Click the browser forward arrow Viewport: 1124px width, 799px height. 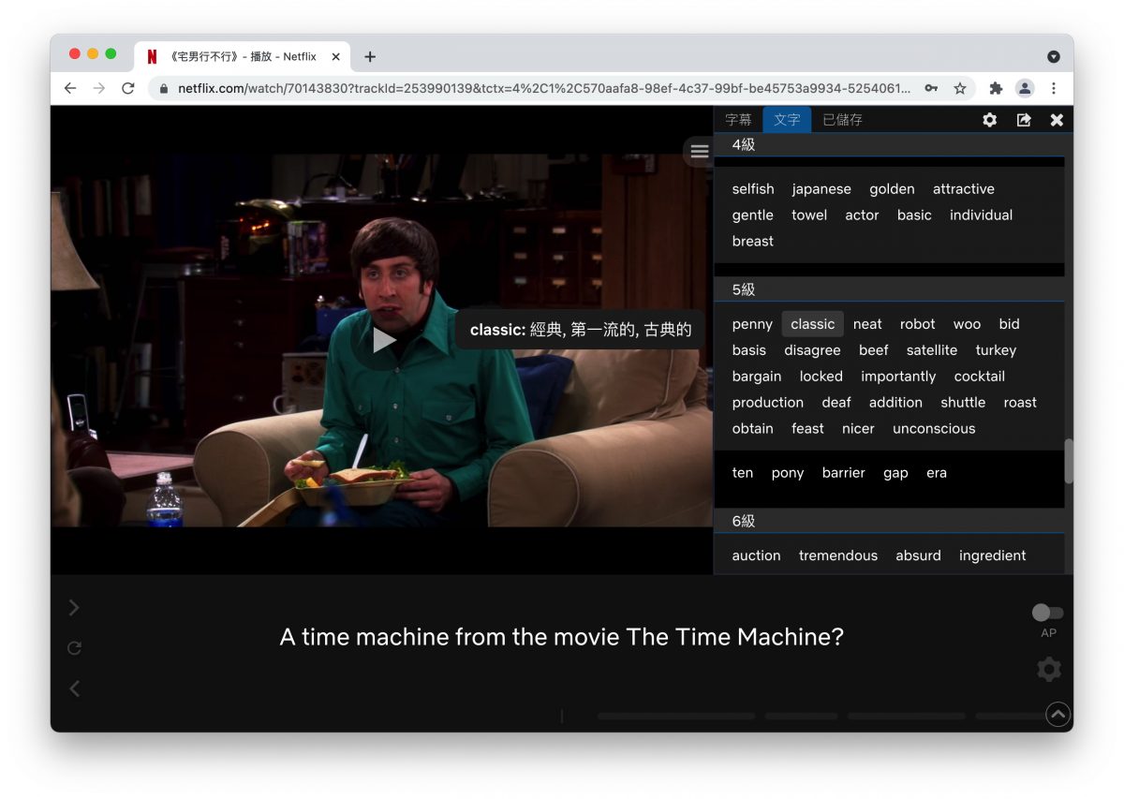click(x=99, y=88)
